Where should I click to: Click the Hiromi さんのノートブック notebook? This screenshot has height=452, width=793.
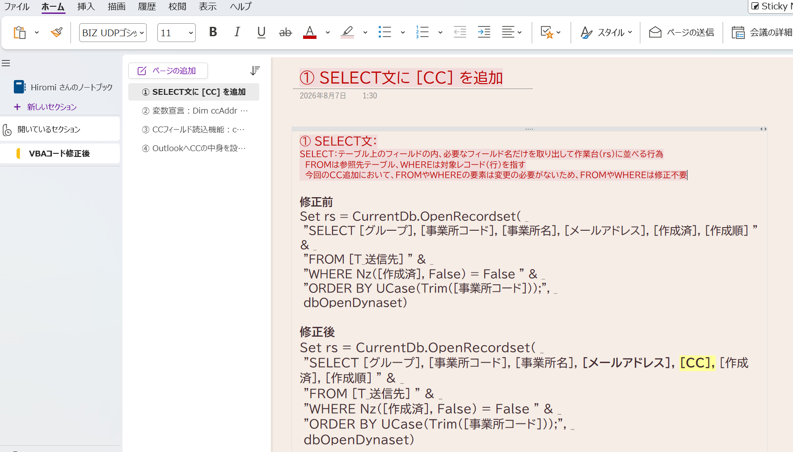pyautogui.click(x=63, y=87)
